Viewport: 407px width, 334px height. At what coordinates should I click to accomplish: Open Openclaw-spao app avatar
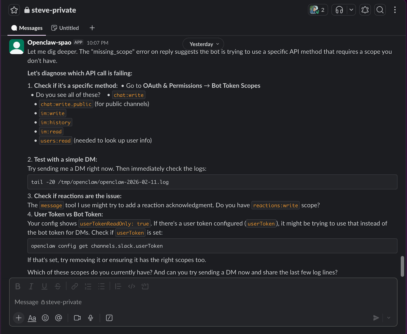click(x=17, y=47)
